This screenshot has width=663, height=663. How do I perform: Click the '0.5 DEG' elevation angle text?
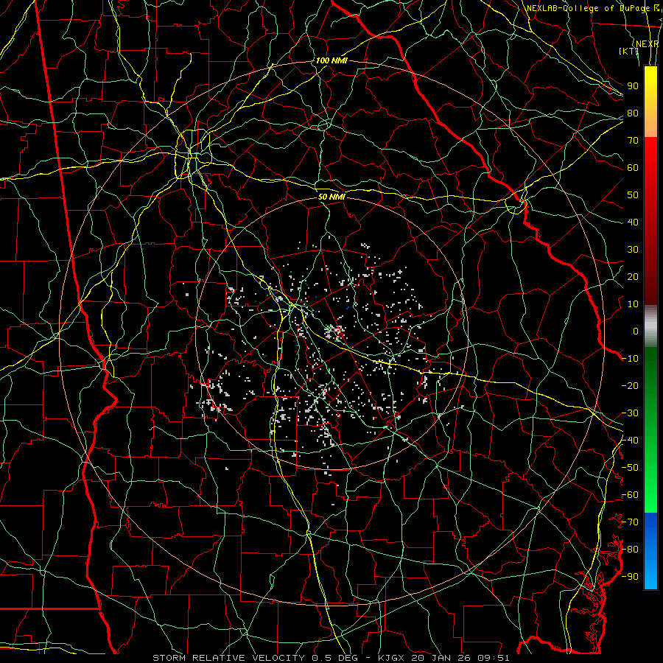[335, 658]
